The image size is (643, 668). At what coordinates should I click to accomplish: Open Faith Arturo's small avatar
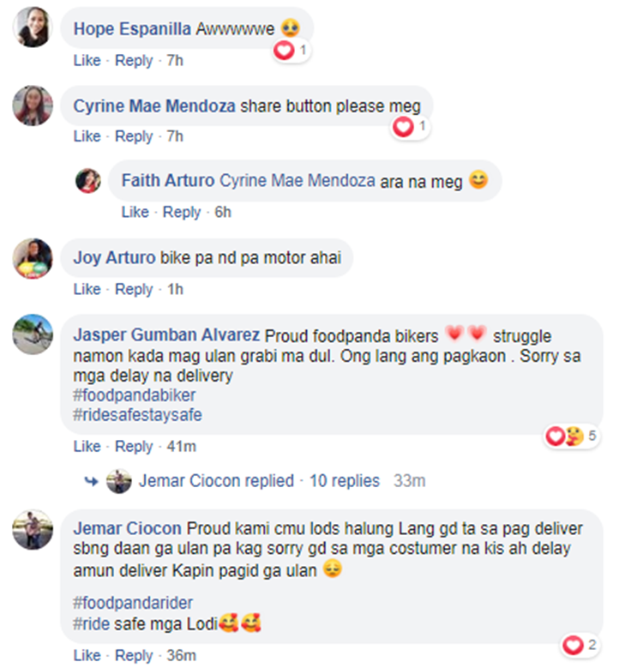point(88,181)
